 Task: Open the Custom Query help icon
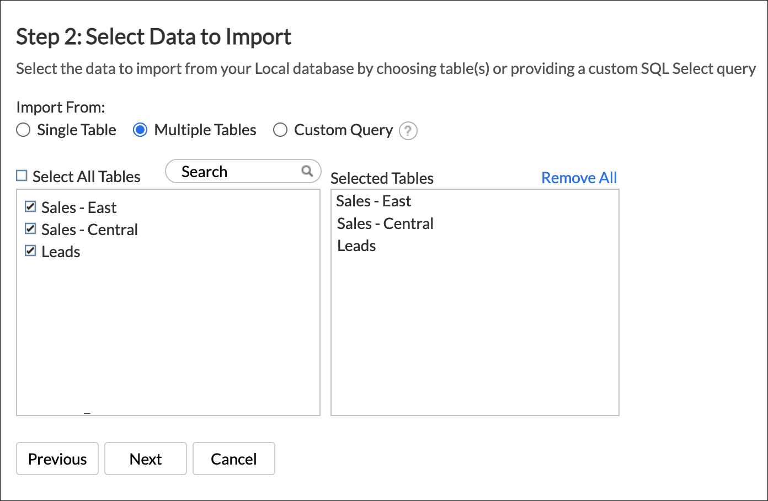[x=408, y=131]
